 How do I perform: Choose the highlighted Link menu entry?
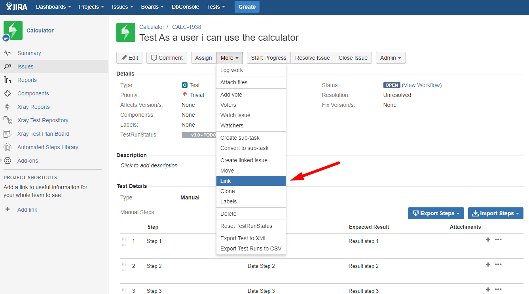(251, 181)
